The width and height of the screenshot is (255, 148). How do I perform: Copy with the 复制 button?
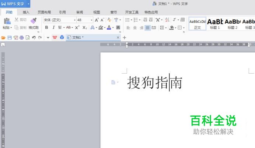[21, 28]
